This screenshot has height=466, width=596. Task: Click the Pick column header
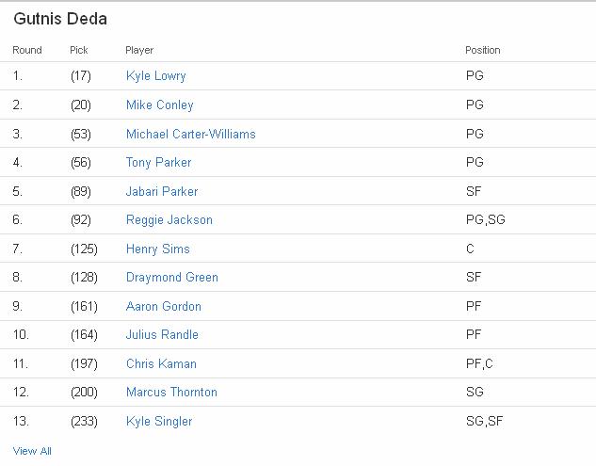[79, 50]
